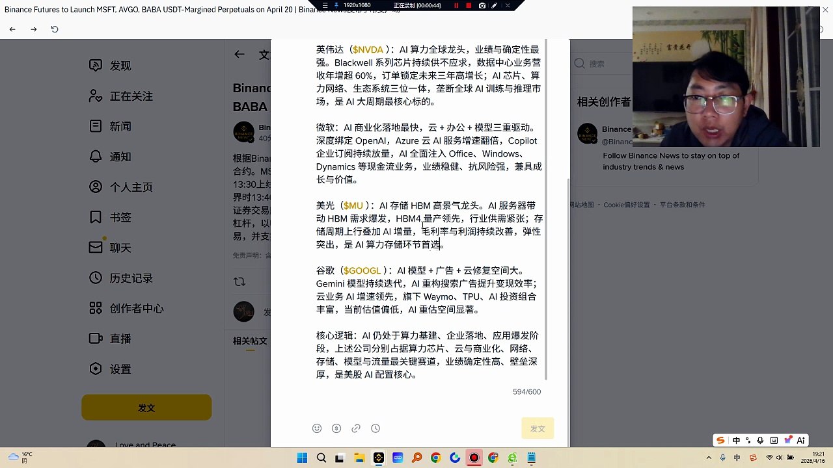Viewport: 833px width, 468px height.
Task: Open 正在关注 feed in sidebar
Action: click(x=121, y=96)
